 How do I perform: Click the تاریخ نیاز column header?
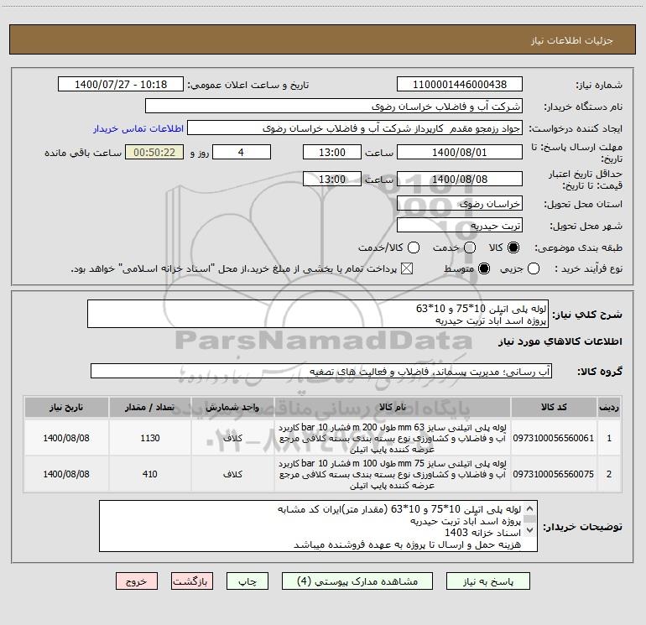(x=66, y=407)
